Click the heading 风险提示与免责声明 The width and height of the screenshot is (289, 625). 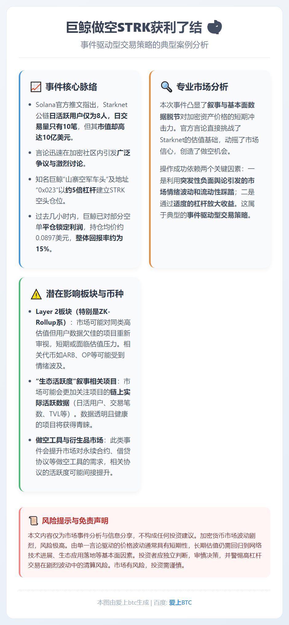coord(75,521)
